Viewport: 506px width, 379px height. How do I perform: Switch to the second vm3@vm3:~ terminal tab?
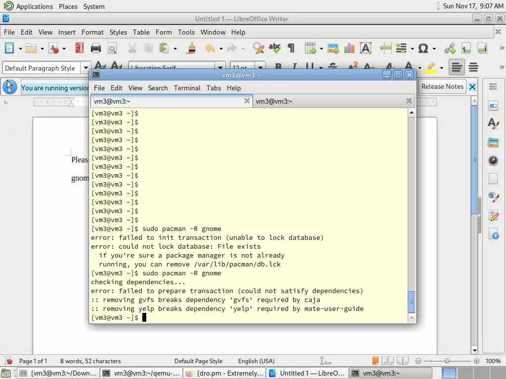pyautogui.click(x=334, y=101)
